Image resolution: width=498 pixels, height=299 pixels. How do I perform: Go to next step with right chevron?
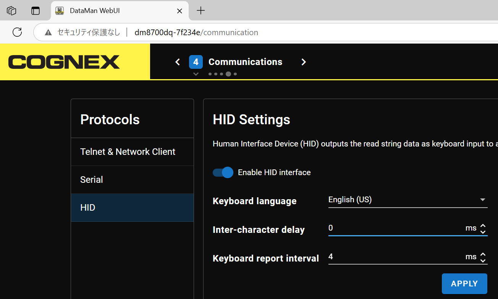click(304, 62)
